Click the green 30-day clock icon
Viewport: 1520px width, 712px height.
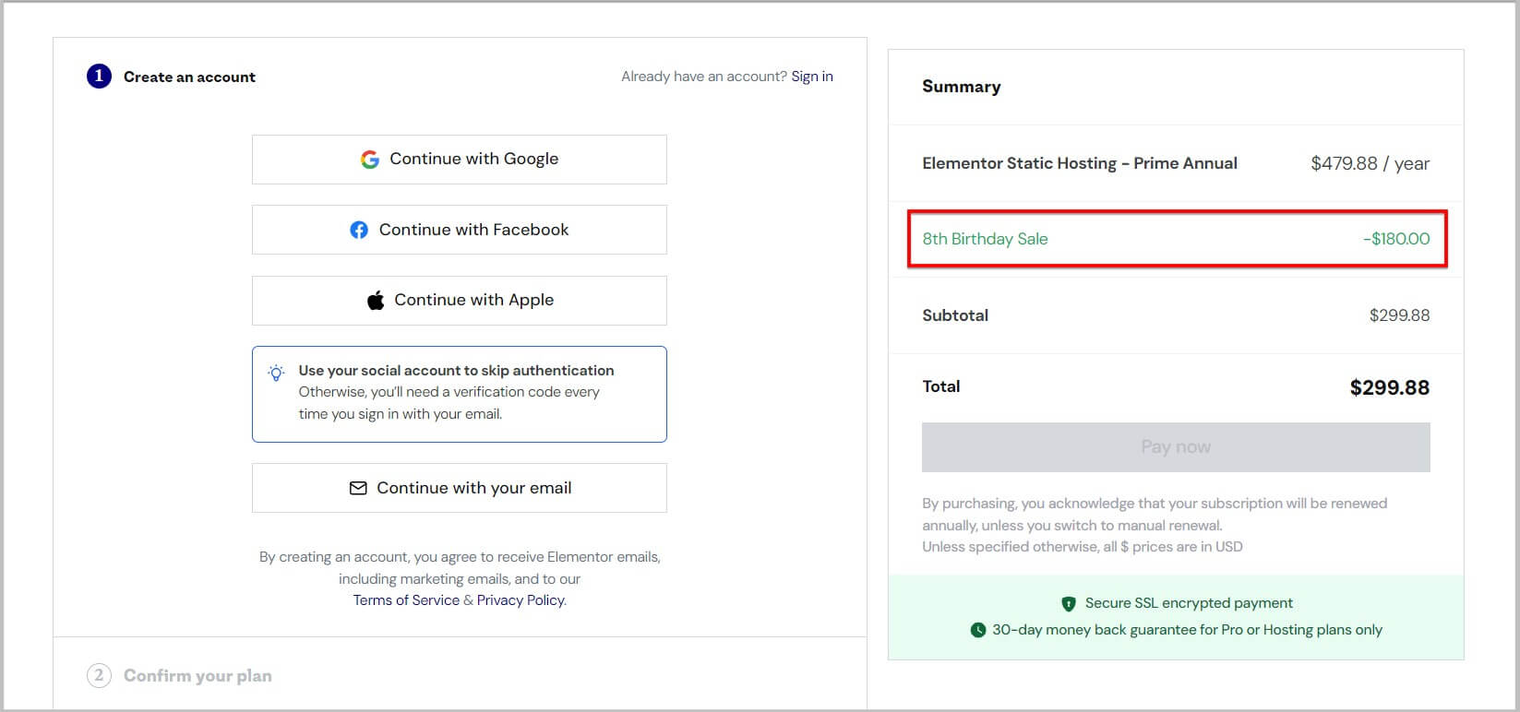(977, 630)
